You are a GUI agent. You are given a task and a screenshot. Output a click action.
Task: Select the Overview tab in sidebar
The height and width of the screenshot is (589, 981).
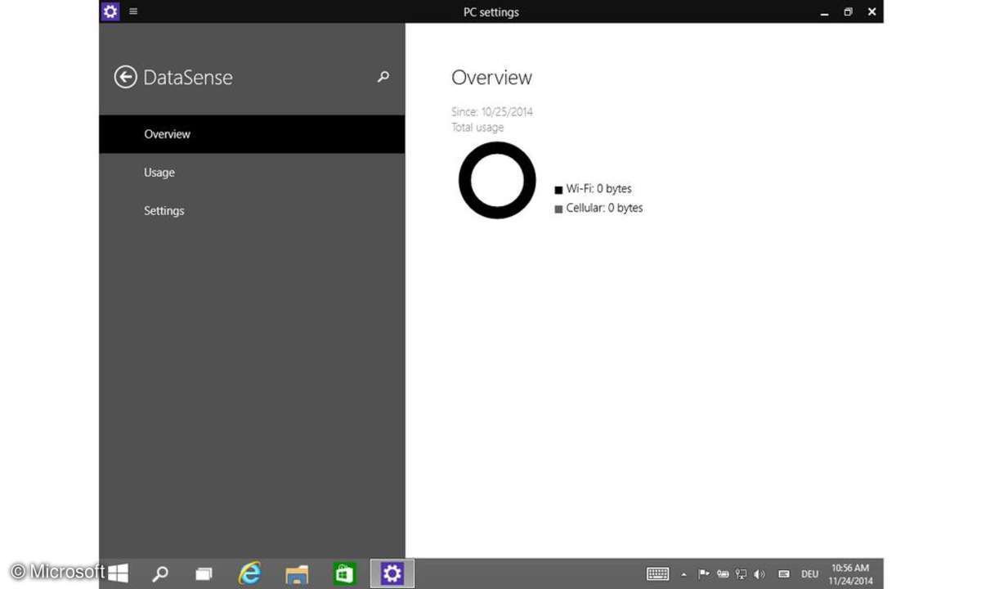[x=252, y=134]
